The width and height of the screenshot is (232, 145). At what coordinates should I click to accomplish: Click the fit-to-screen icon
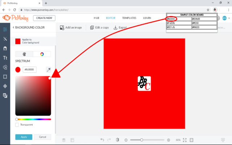point(191,140)
